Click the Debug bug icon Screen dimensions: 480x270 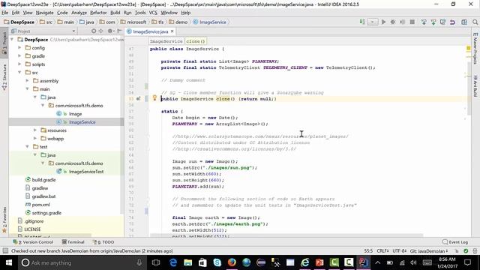(x=393, y=22)
